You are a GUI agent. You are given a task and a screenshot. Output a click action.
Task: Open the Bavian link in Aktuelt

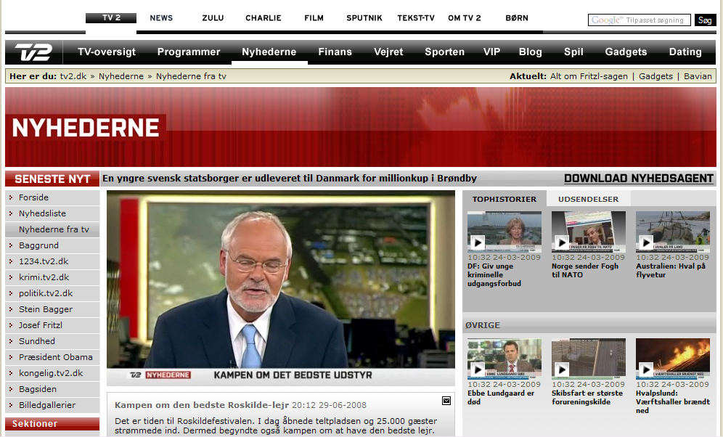698,76
